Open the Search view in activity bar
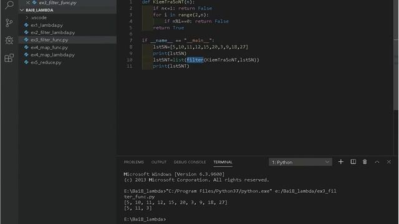The height and width of the screenshot is (224, 399). coord(9,4)
